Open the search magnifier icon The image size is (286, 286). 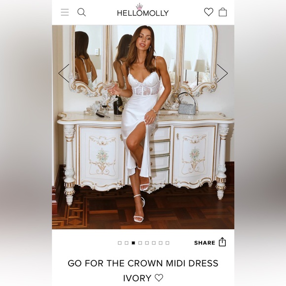click(x=81, y=12)
